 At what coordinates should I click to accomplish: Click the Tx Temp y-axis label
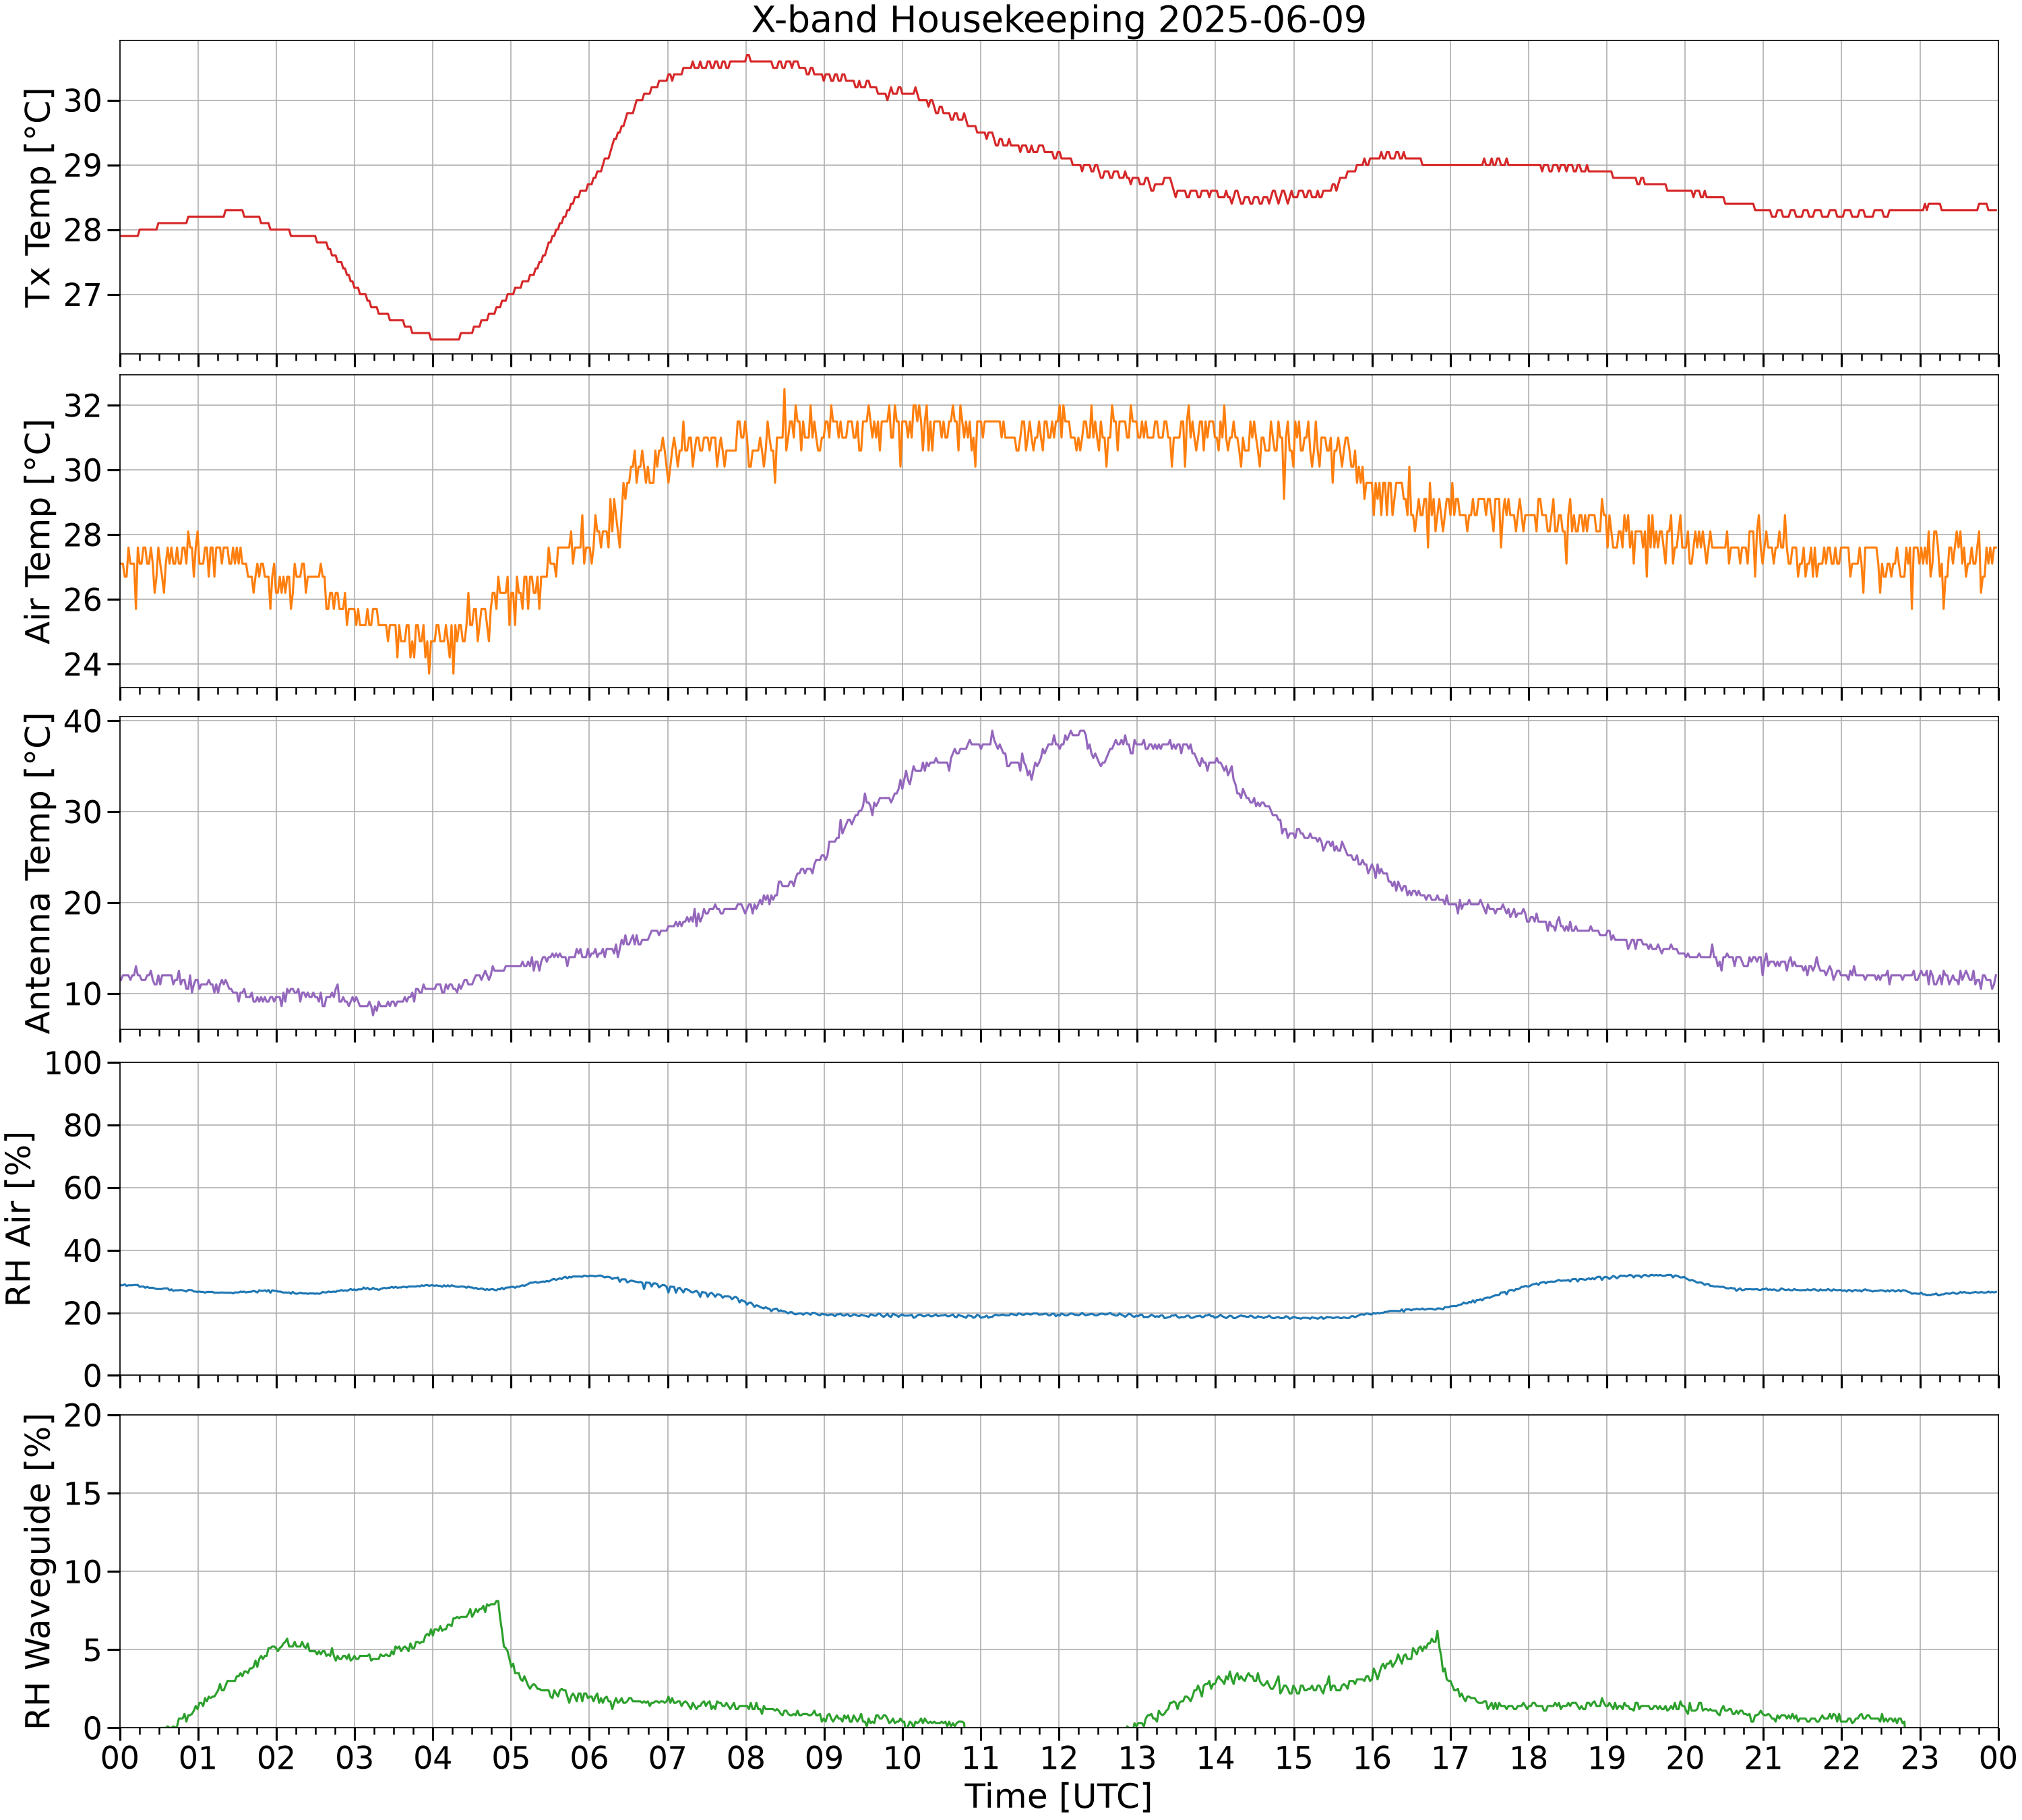tap(38, 197)
